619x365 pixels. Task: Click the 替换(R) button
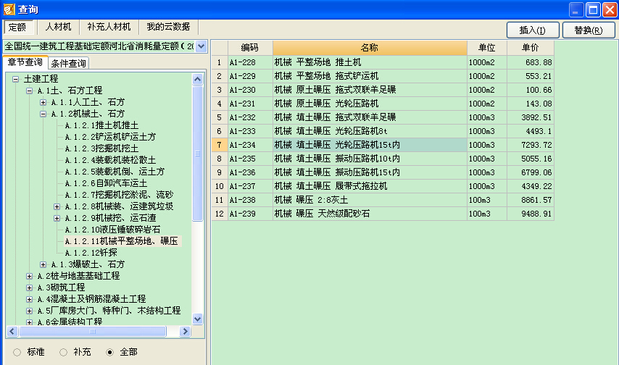[589, 30]
